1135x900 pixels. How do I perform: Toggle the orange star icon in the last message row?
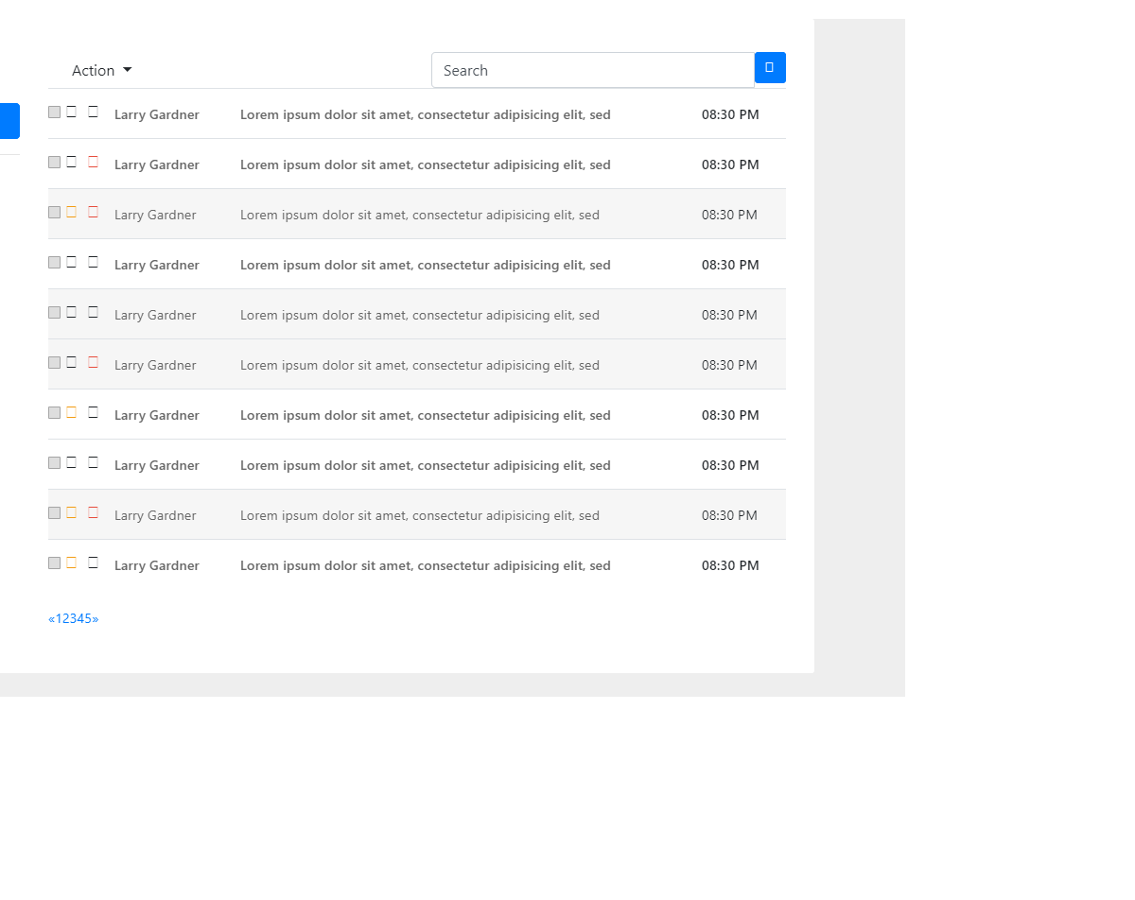(x=72, y=562)
